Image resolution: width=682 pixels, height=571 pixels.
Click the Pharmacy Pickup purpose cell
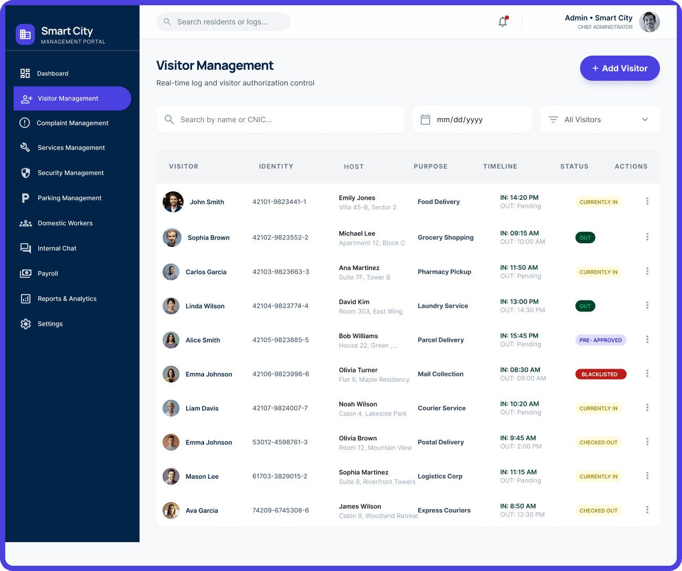click(445, 272)
